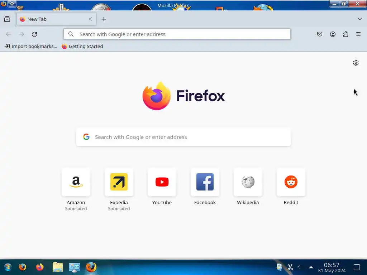Click the show desktop button in taskbar
This screenshot has height=275, width=367.
point(357,267)
